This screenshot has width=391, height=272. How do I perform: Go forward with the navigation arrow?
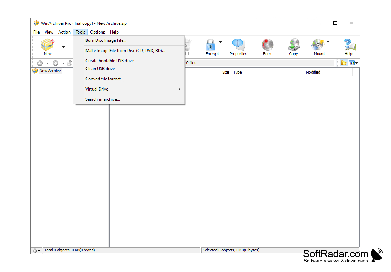point(55,63)
